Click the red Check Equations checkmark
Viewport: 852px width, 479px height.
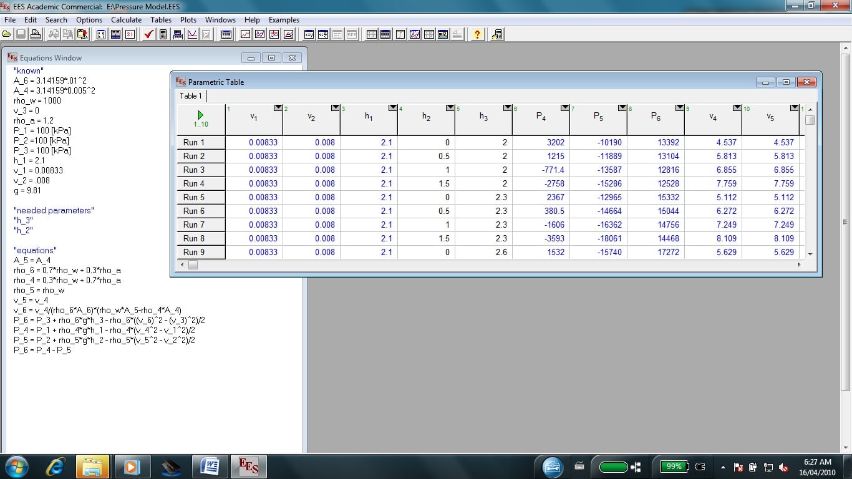point(149,34)
